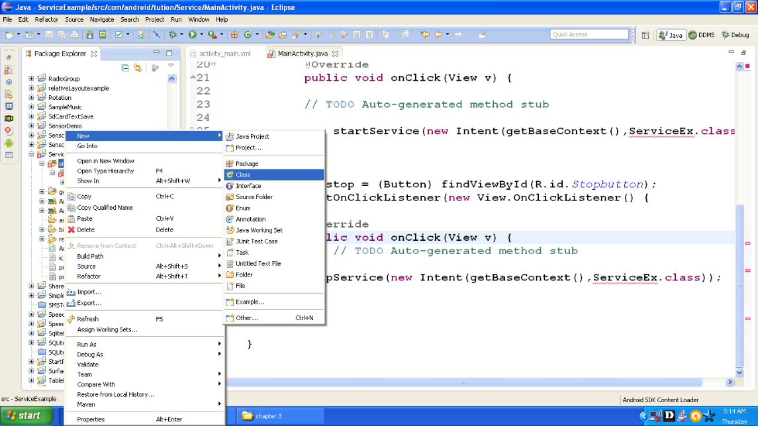Open the Android SDK Manager from toolbar
The height and width of the screenshot is (426, 758).
point(89,33)
